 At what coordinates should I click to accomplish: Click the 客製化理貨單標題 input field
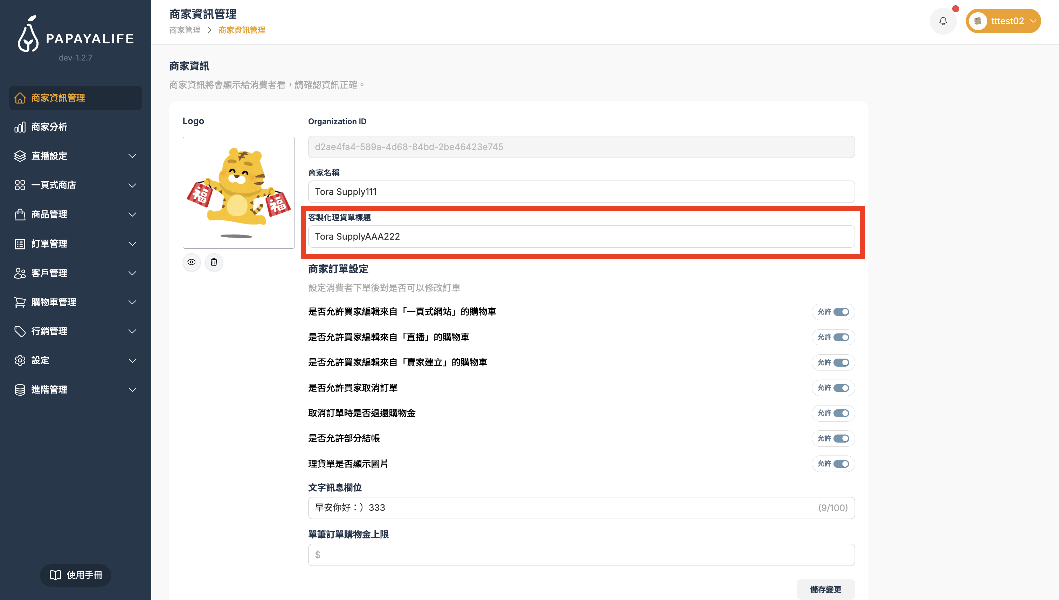click(581, 237)
